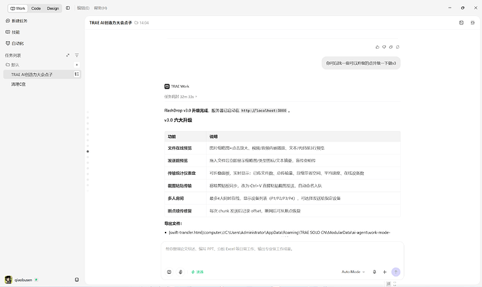Switch to the Design mode tab

click(53, 8)
